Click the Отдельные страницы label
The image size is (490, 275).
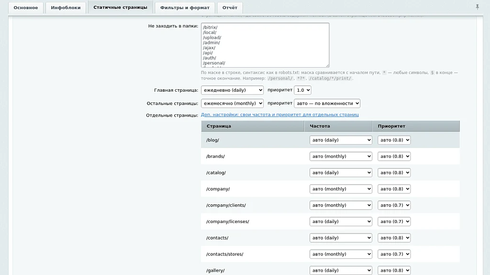172,115
